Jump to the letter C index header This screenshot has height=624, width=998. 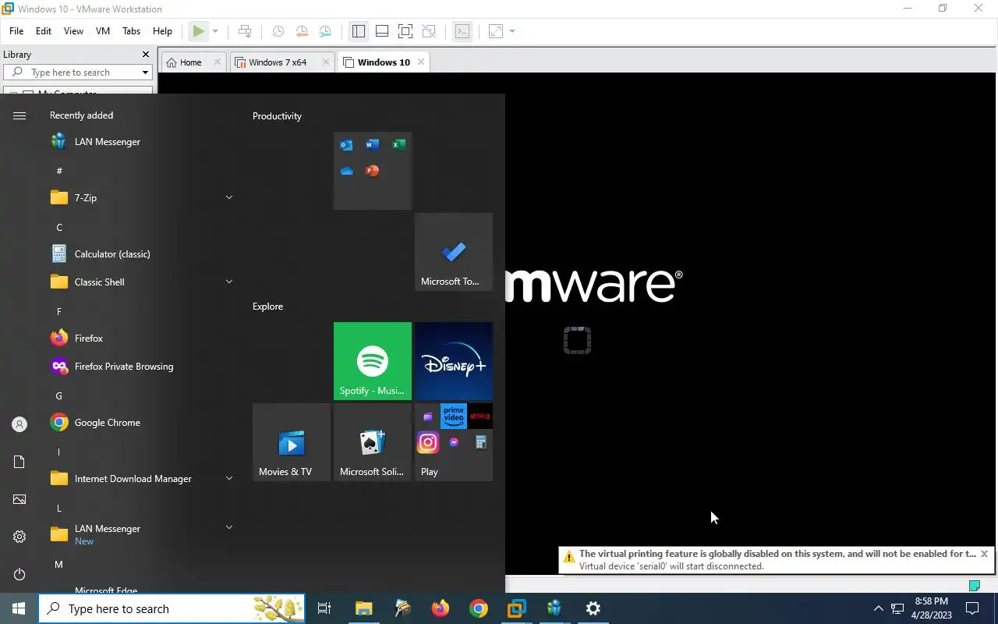point(59,227)
